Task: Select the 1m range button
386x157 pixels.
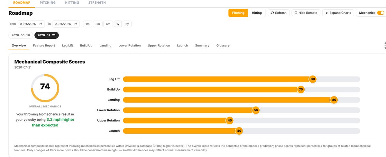Action: [x=87, y=24]
